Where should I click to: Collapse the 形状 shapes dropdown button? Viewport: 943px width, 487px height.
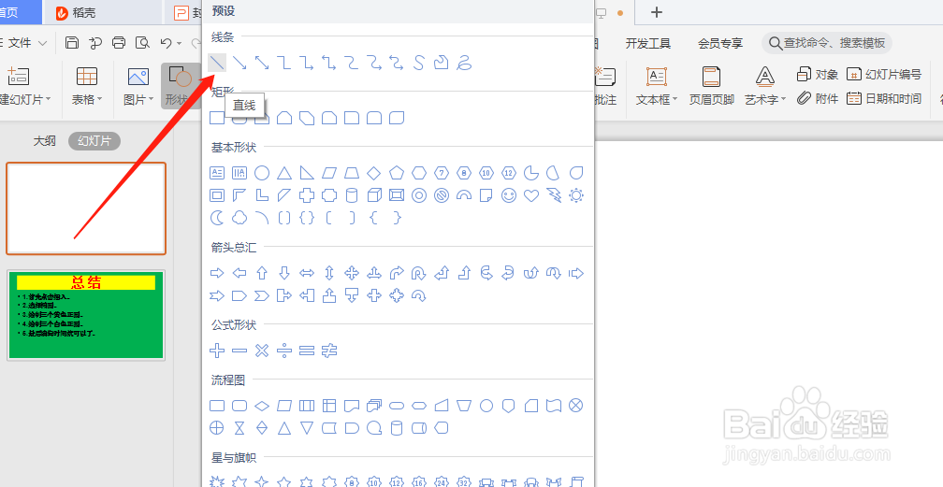[181, 86]
